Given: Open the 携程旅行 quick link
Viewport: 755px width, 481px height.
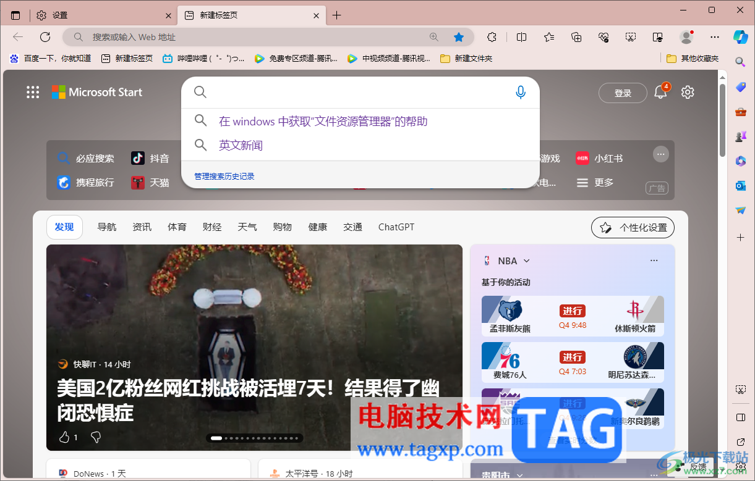Looking at the screenshot, I should [x=86, y=183].
